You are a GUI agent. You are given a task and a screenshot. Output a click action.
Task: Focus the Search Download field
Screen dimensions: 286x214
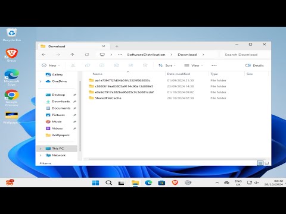(245, 55)
